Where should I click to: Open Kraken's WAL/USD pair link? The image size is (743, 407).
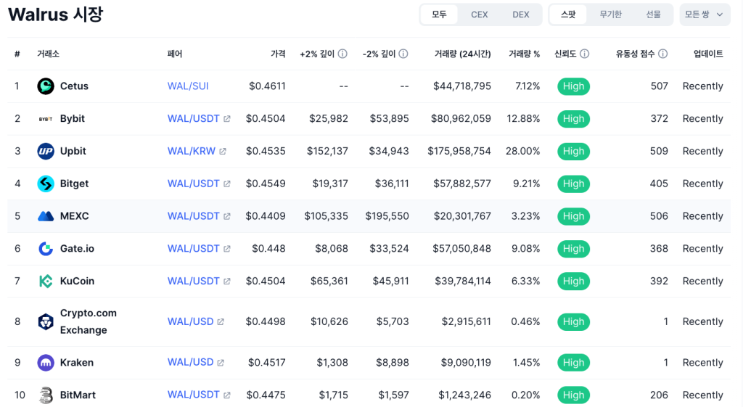click(191, 362)
